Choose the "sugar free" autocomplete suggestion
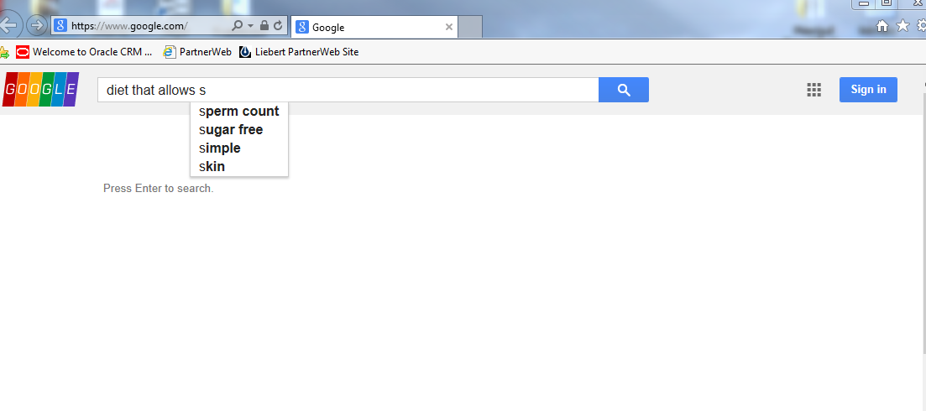This screenshot has height=411, width=926. (x=231, y=130)
